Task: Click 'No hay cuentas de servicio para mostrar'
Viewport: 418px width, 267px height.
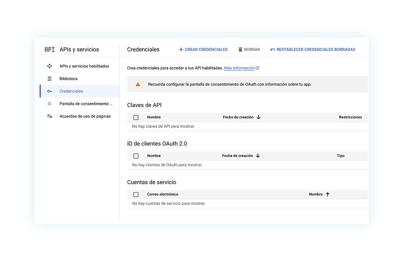Action: pos(168,204)
